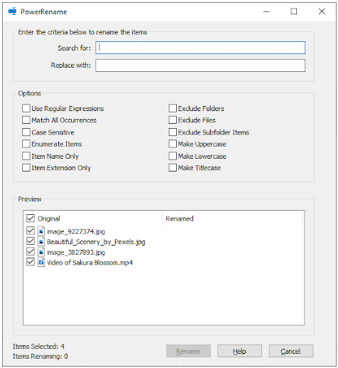Screen dimensions: 338x368
Task: Open the Help button
Action: pos(239,351)
